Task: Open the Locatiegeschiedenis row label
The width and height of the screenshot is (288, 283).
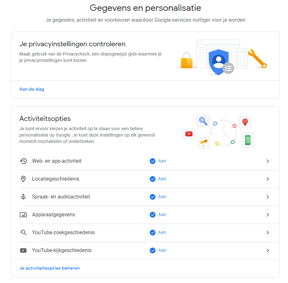Action: [x=56, y=179]
